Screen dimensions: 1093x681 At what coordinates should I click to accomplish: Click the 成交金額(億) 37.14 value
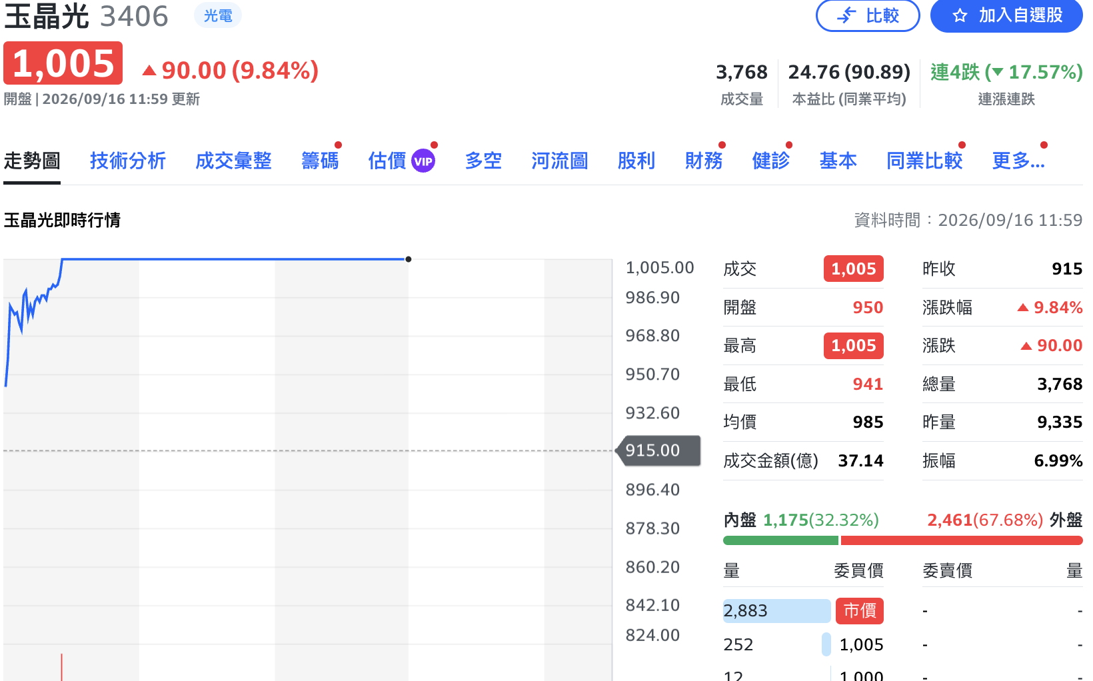[x=860, y=460]
